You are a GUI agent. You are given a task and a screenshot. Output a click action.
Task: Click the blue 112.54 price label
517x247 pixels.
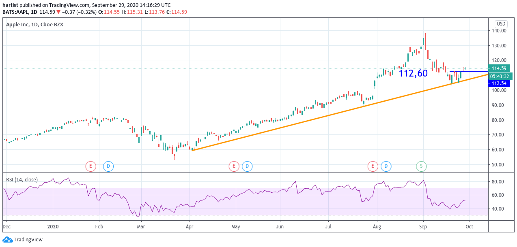point(499,83)
